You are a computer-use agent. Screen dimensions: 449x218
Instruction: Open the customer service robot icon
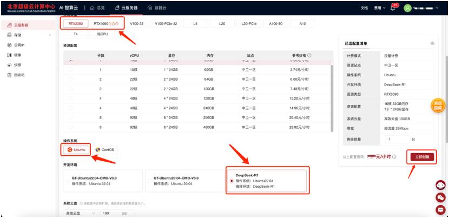(440, 185)
